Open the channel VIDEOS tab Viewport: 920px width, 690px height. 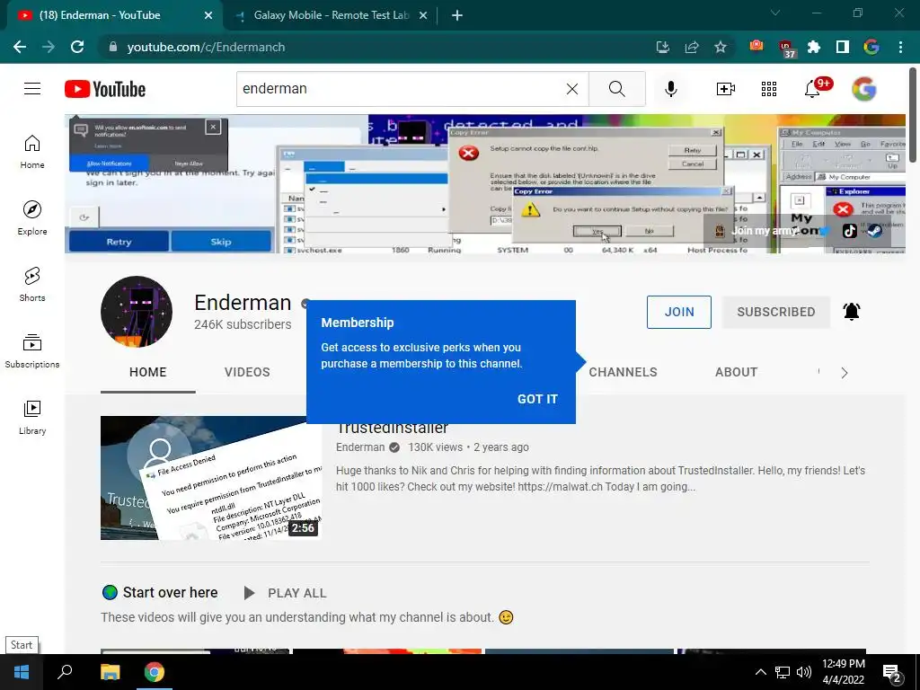coord(247,372)
